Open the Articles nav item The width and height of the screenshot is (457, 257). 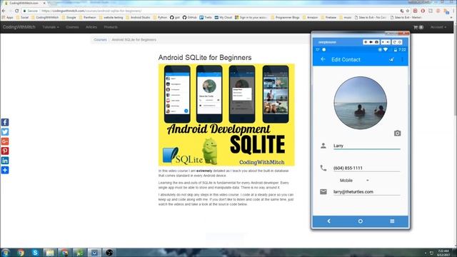[x=91, y=27]
